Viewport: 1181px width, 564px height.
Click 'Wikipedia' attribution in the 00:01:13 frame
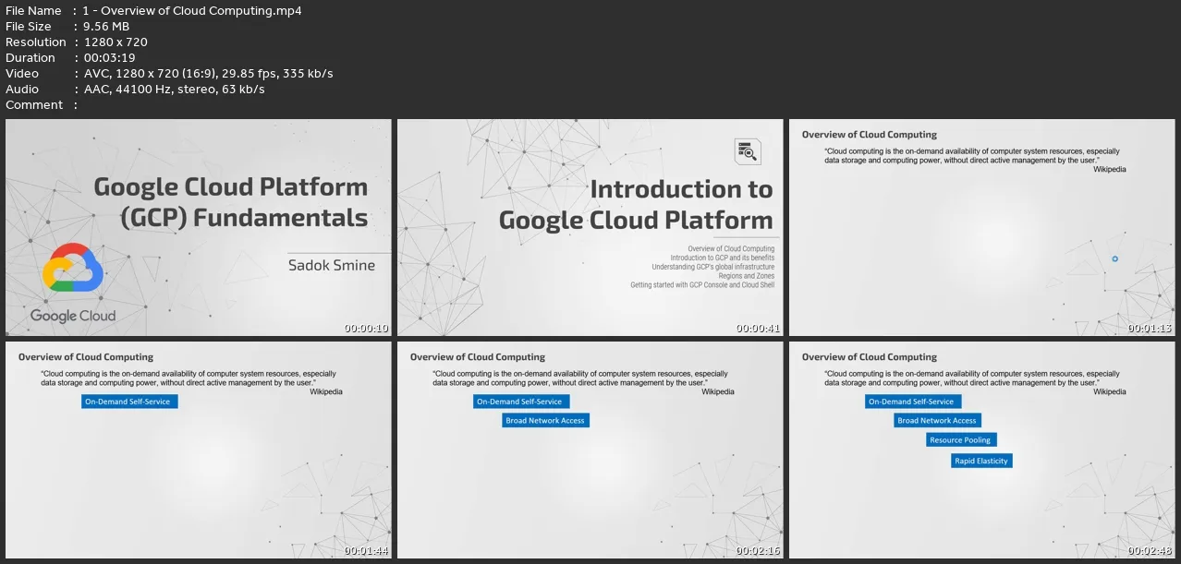1110,169
